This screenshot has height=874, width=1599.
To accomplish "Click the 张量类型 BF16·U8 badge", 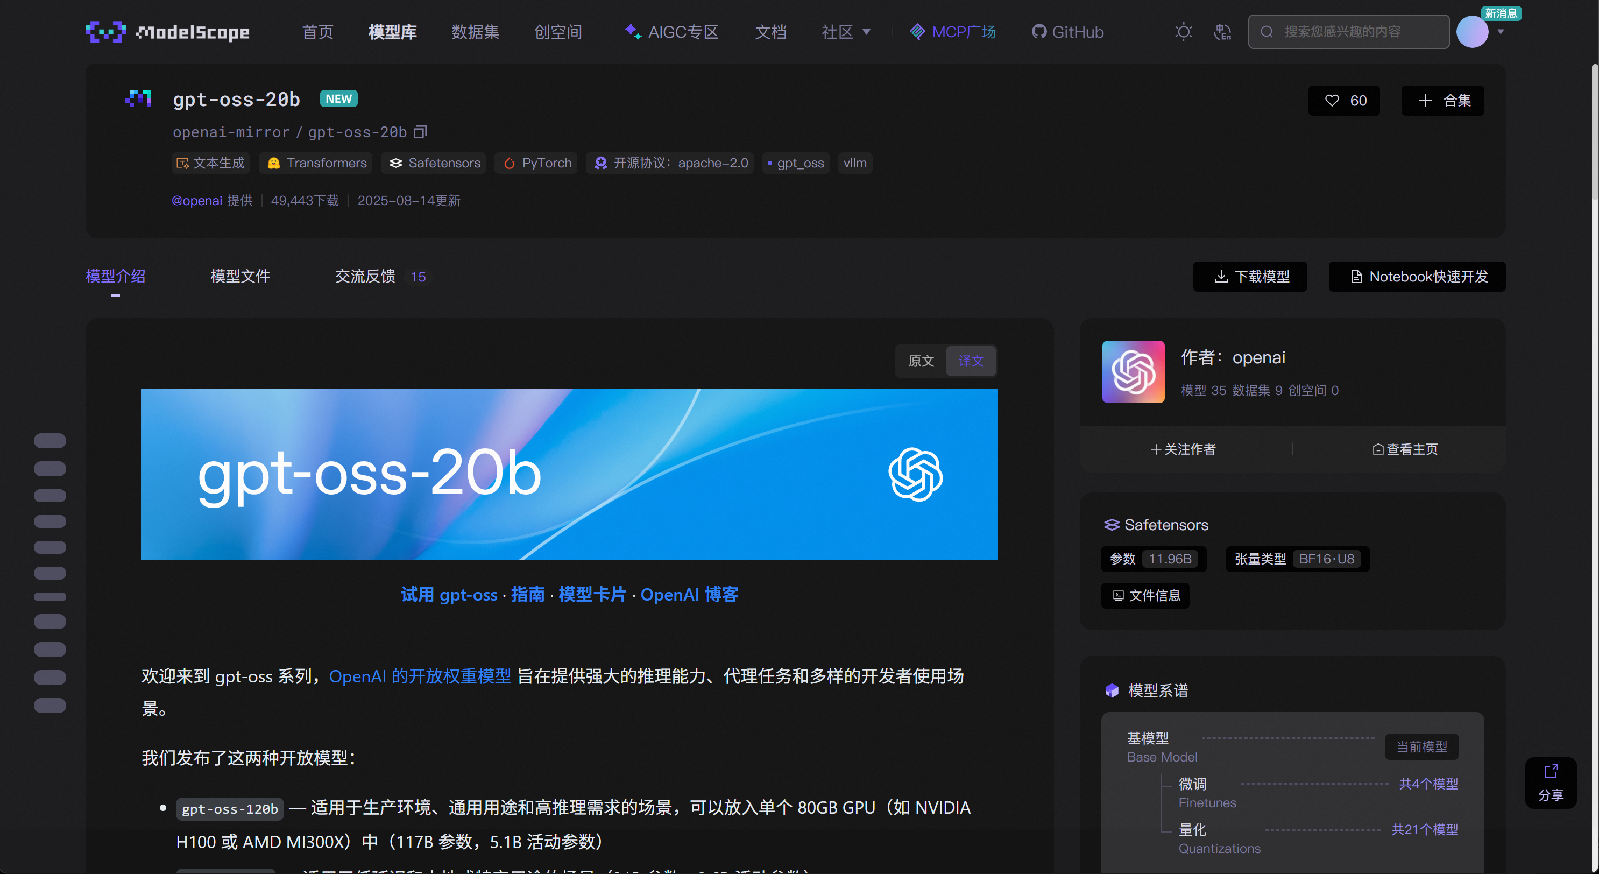I will pos(1297,559).
